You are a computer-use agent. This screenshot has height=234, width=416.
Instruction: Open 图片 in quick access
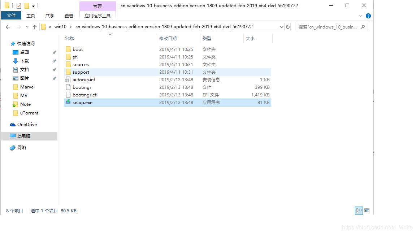point(25,78)
